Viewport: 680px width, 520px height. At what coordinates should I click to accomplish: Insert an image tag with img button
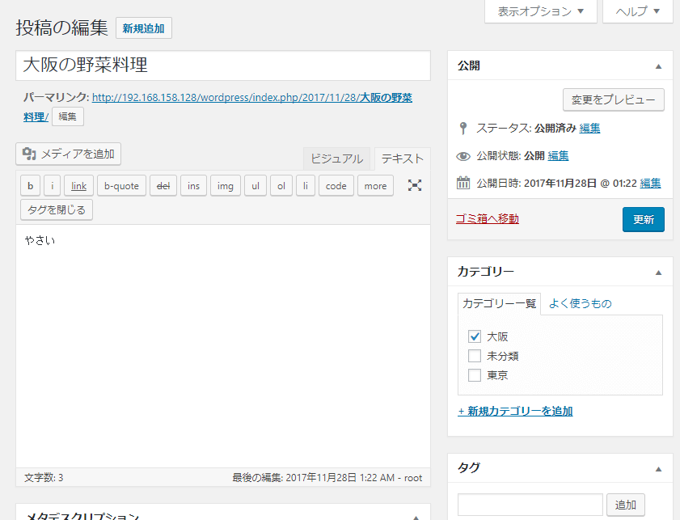pyautogui.click(x=225, y=186)
